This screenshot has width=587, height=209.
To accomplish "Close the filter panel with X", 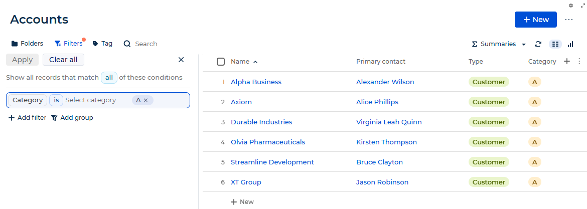I will [181, 60].
